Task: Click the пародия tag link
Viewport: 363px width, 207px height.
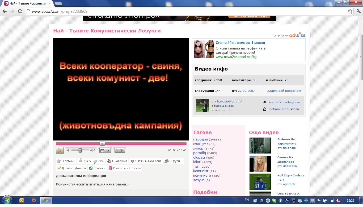Action: click(200, 139)
